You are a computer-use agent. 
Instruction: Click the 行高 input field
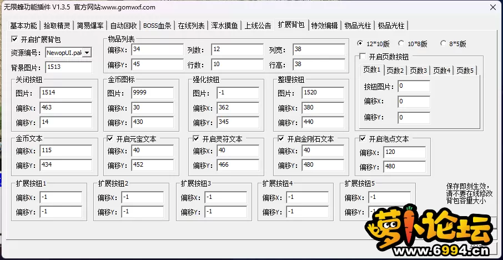(319, 64)
